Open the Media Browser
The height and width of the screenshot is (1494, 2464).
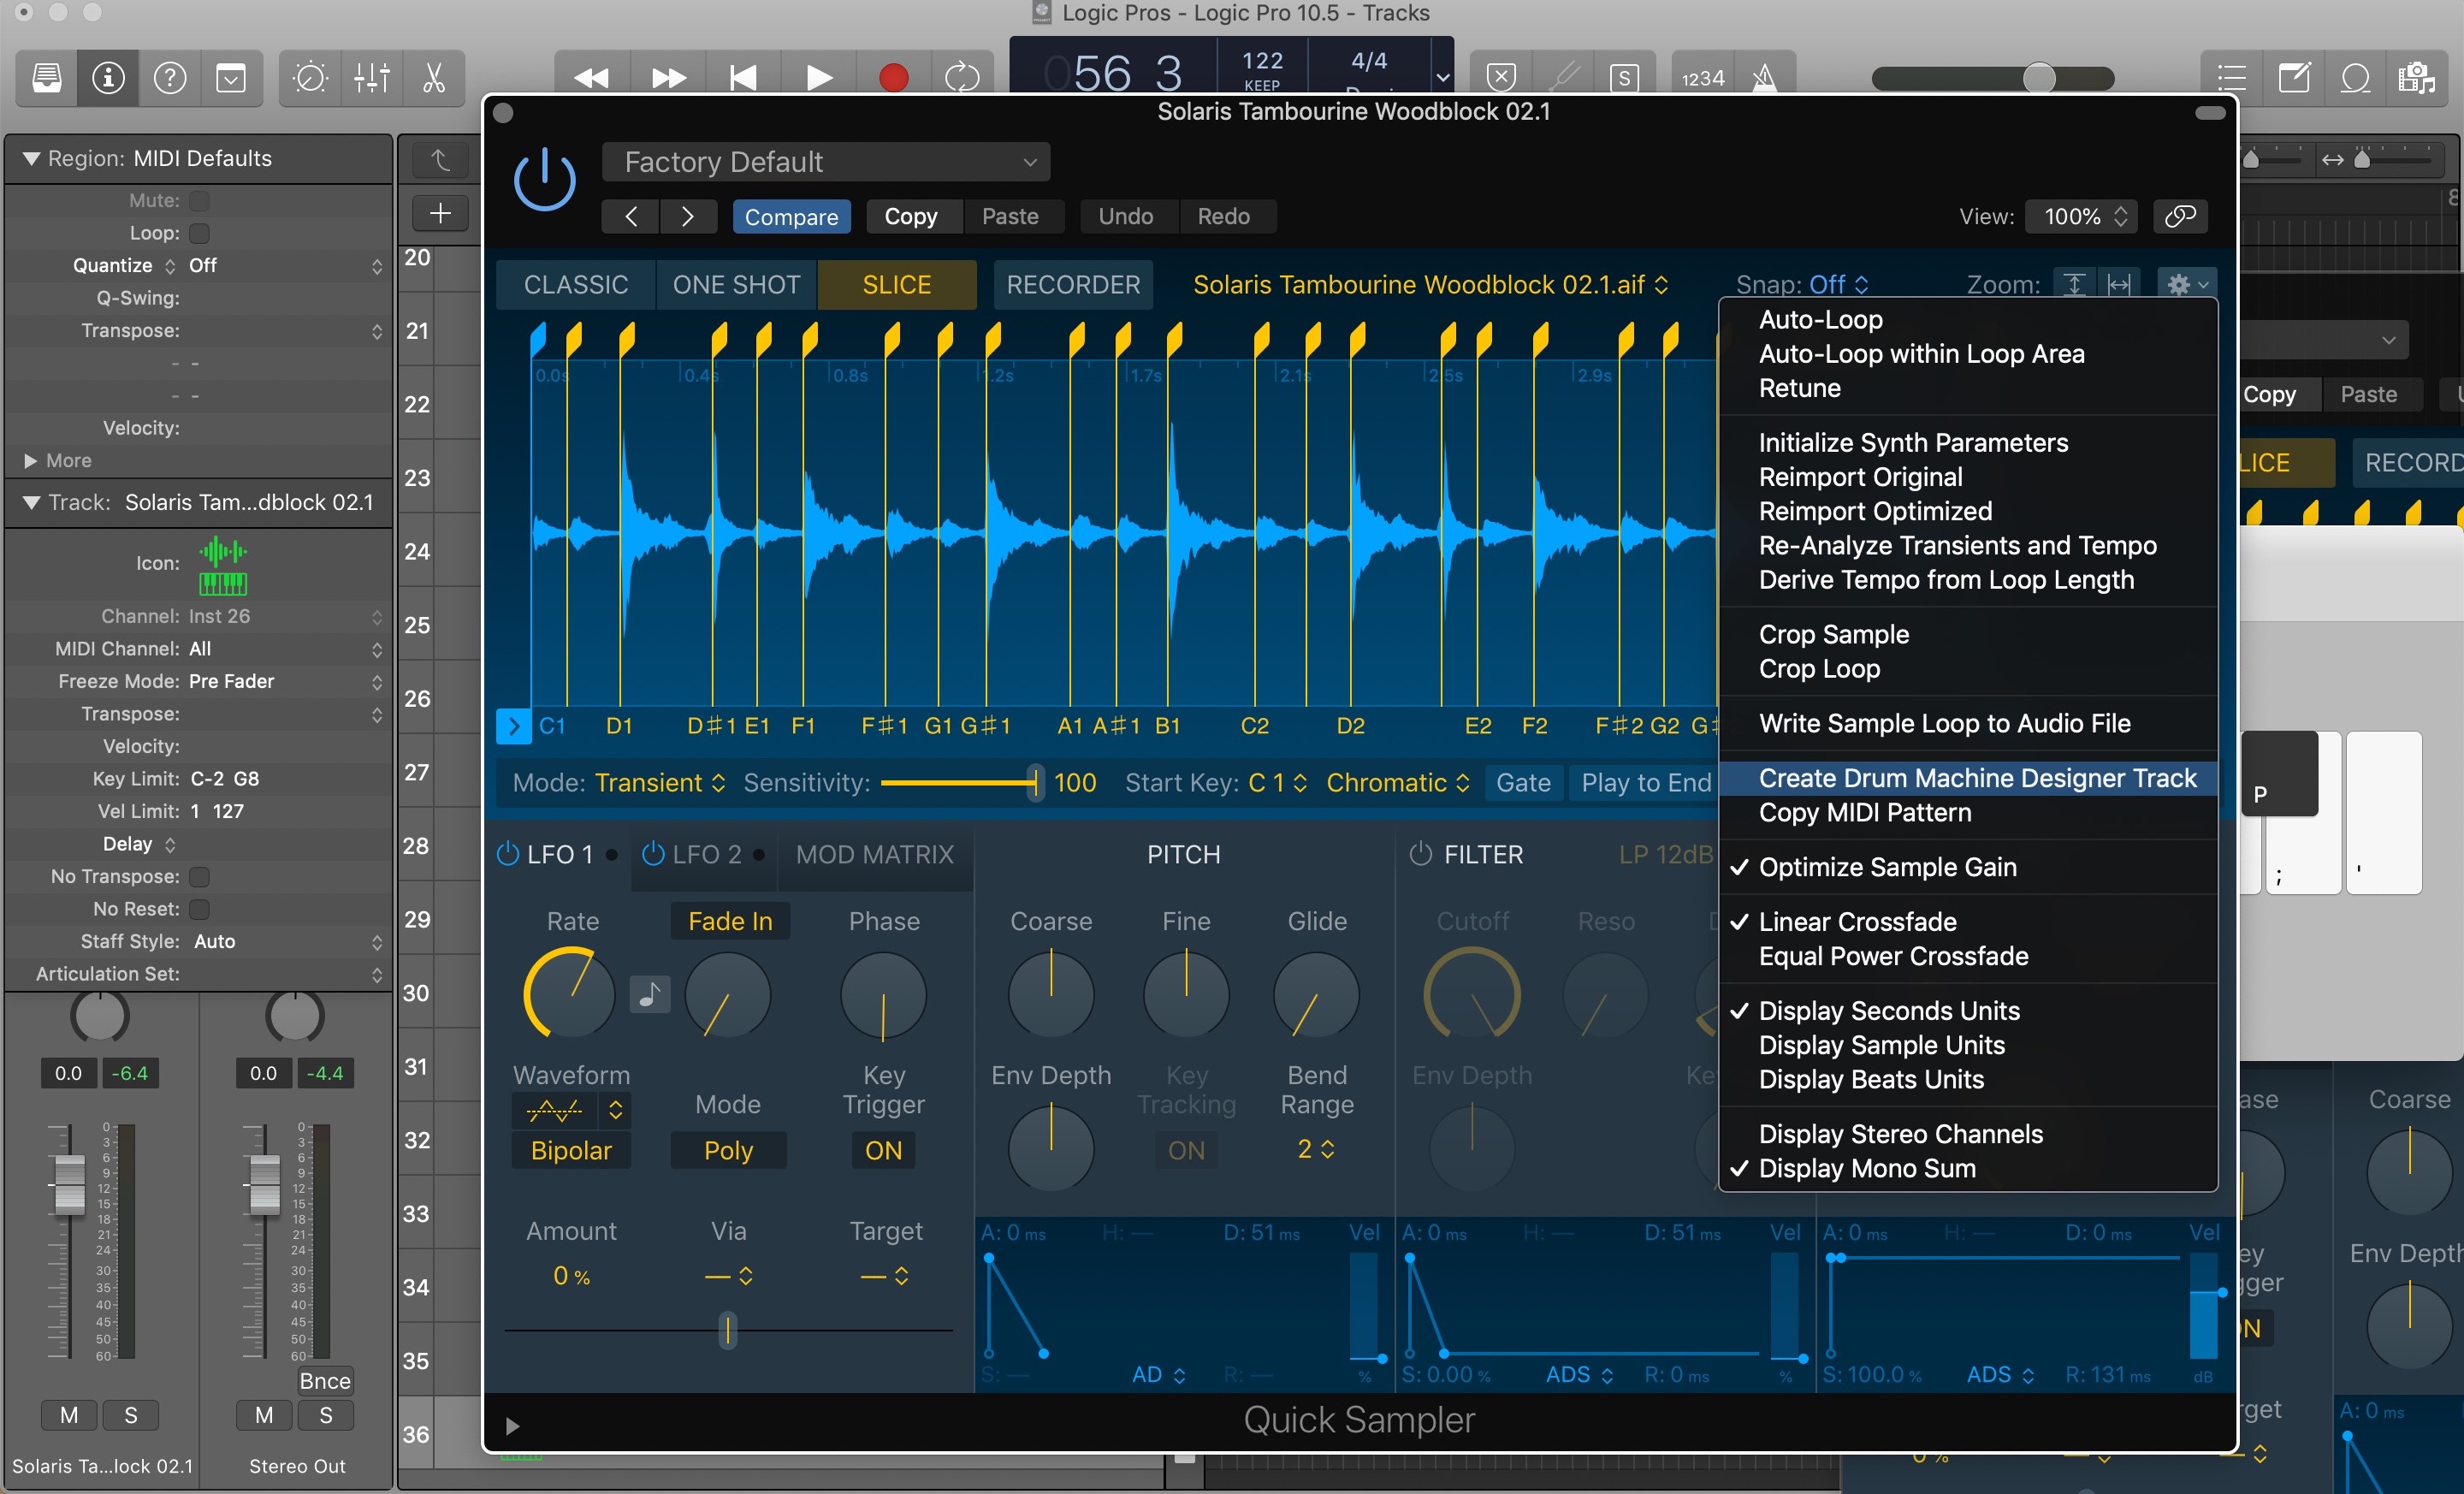[x=2420, y=78]
